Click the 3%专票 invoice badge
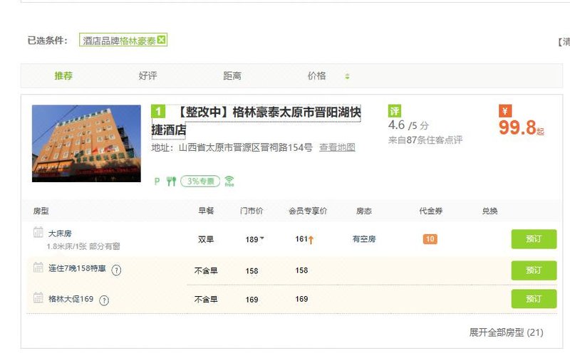The width and height of the screenshot is (570, 363). [199, 181]
